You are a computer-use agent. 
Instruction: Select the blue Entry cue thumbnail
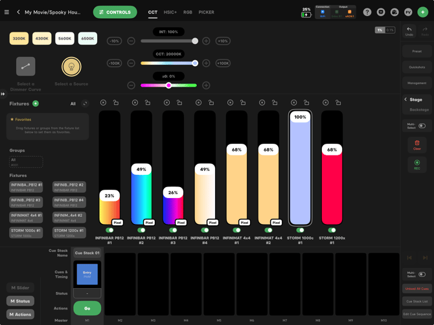(87, 274)
